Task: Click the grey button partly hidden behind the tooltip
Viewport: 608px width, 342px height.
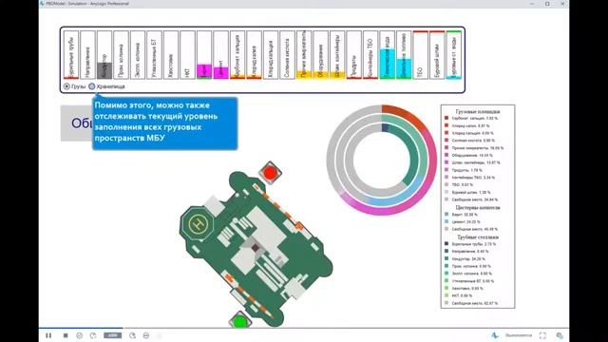Action: [77, 123]
